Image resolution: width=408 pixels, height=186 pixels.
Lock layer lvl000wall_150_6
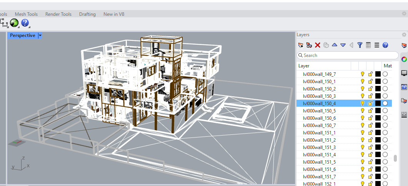(370, 118)
